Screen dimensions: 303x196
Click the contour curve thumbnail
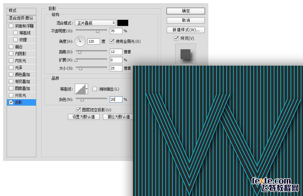(x=80, y=89)
